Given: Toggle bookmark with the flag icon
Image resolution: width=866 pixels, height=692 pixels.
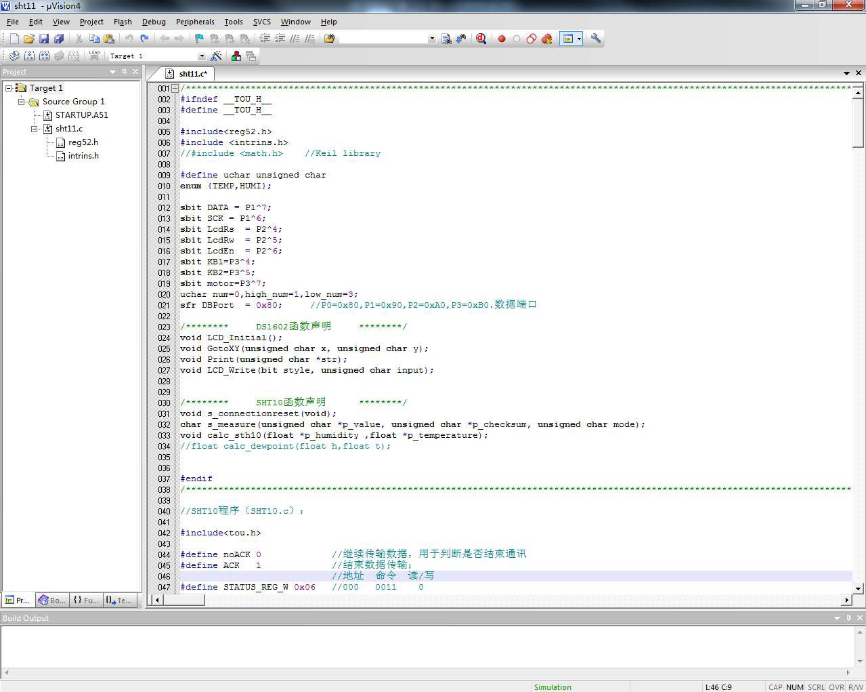Looking at the screenshot, I should point(199,39).
